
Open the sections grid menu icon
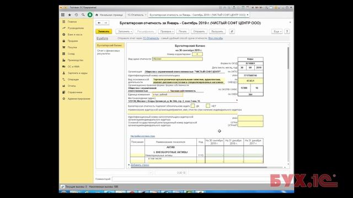click(63, 15)
